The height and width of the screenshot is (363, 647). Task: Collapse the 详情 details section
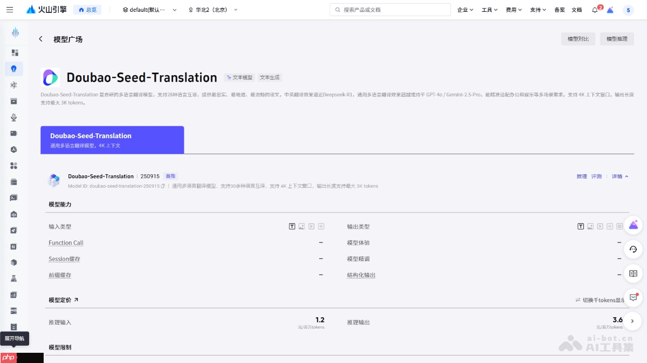coord(619,176)
